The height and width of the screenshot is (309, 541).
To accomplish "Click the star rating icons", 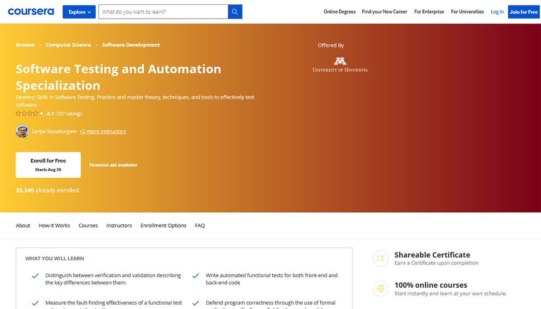I will 30,113.
